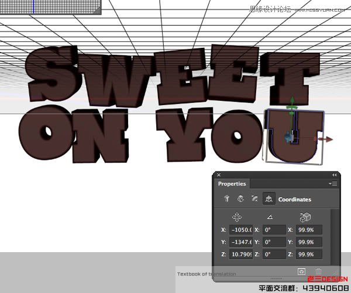Close the Properties panel

[219, 175]
